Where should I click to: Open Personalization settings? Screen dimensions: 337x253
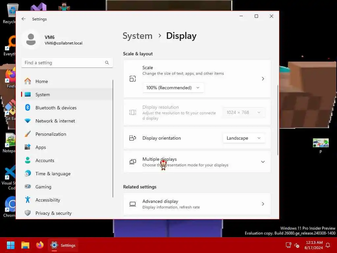pos(67,134)
